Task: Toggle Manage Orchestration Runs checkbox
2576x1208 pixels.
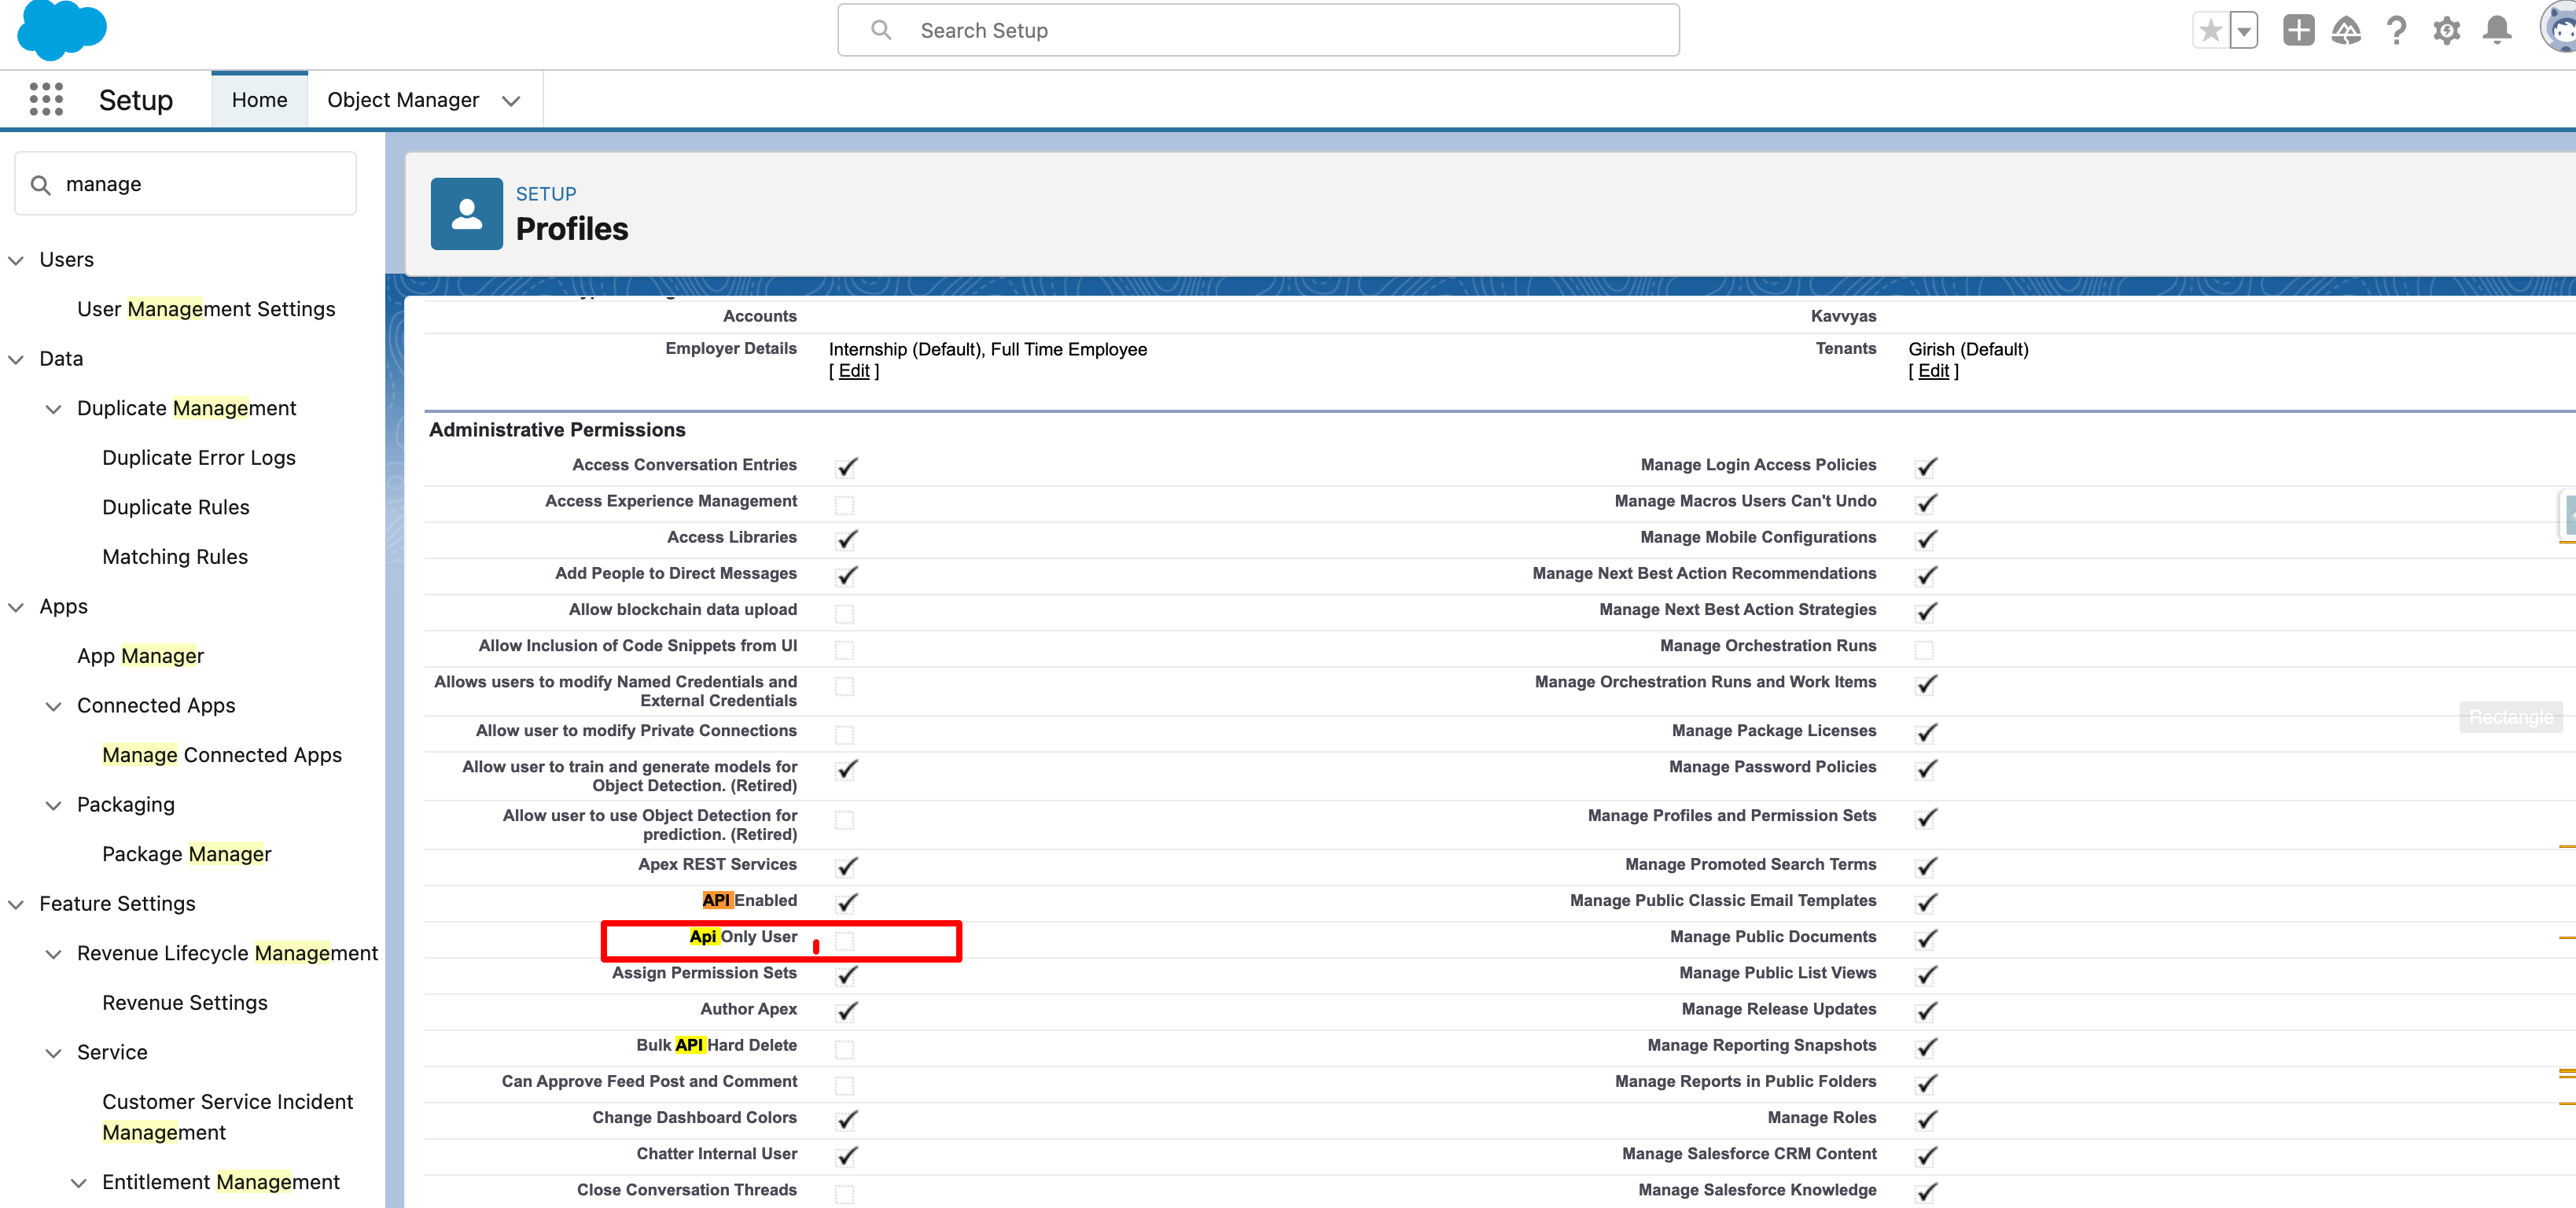Action: 1924,649
